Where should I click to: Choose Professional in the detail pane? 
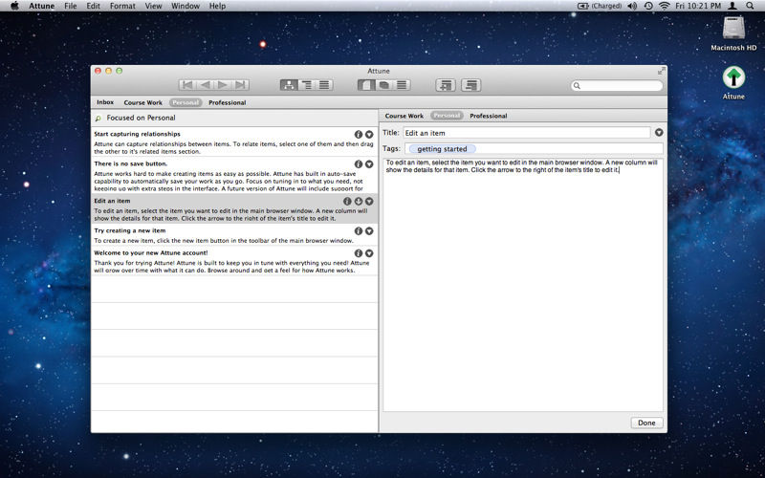[x=489, y=116]
